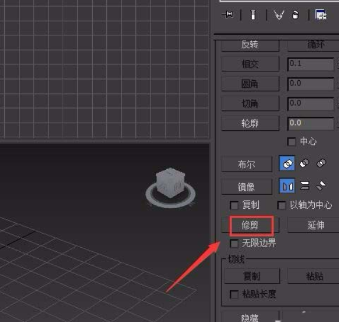Select Boolean Union icon

[x=287, y=163]
